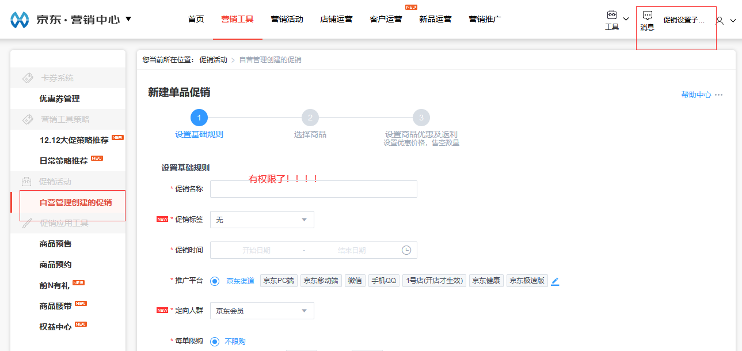Open 商品预约 in the sidebar

coord(55,265)
